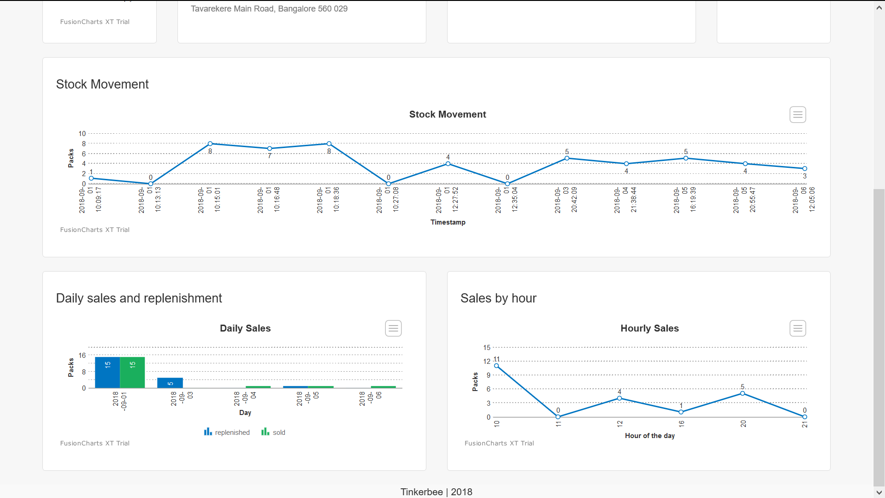Open FusionCharts XT Trial link under Stock Movement
This screenshot has height=498, width=885.
94,230
